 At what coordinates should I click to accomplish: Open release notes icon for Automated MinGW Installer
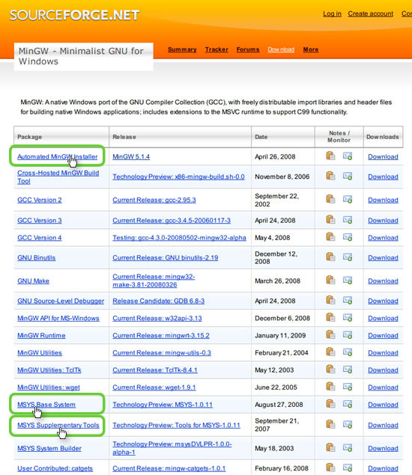pos(330,156)
